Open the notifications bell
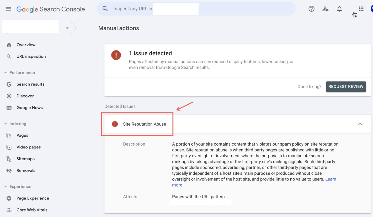373x217 pixels. (339, 9)
